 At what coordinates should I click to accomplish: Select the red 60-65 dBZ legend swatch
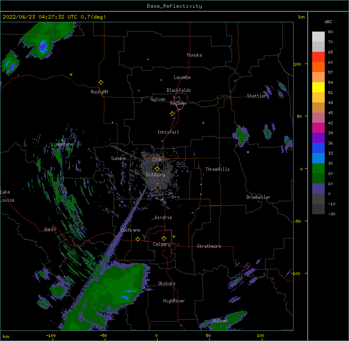pyautogui.click(x=318, y=57)
